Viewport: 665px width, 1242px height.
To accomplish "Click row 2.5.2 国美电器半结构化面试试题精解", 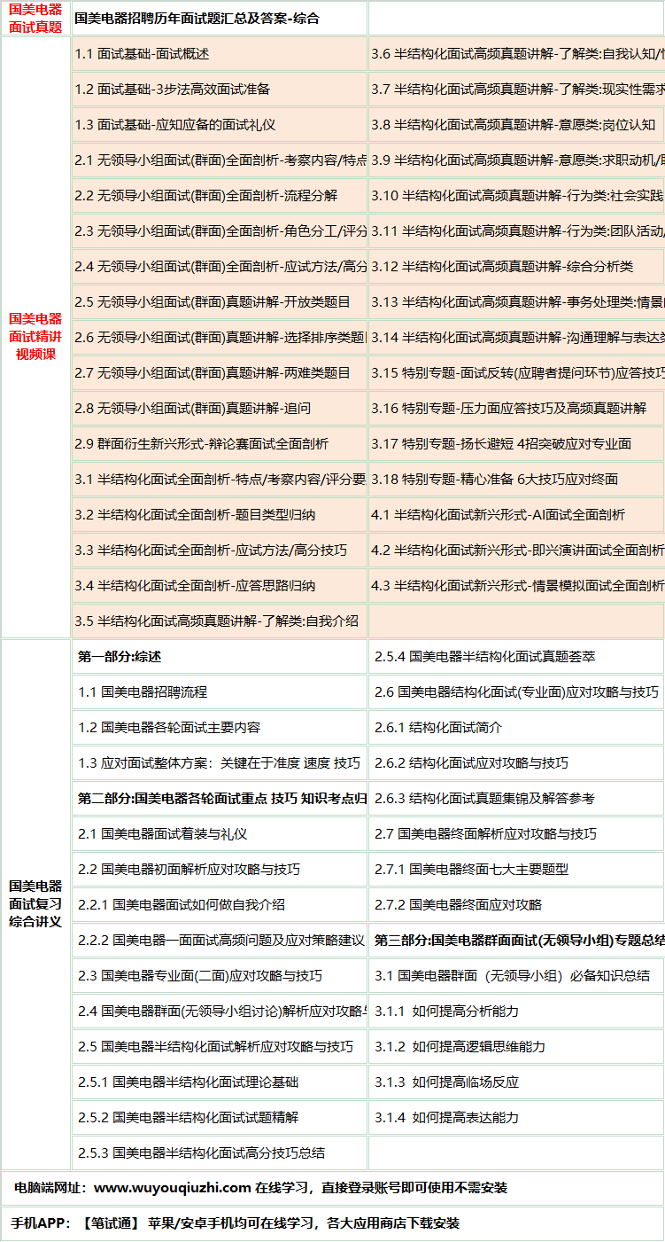I will click(220, 1117).
